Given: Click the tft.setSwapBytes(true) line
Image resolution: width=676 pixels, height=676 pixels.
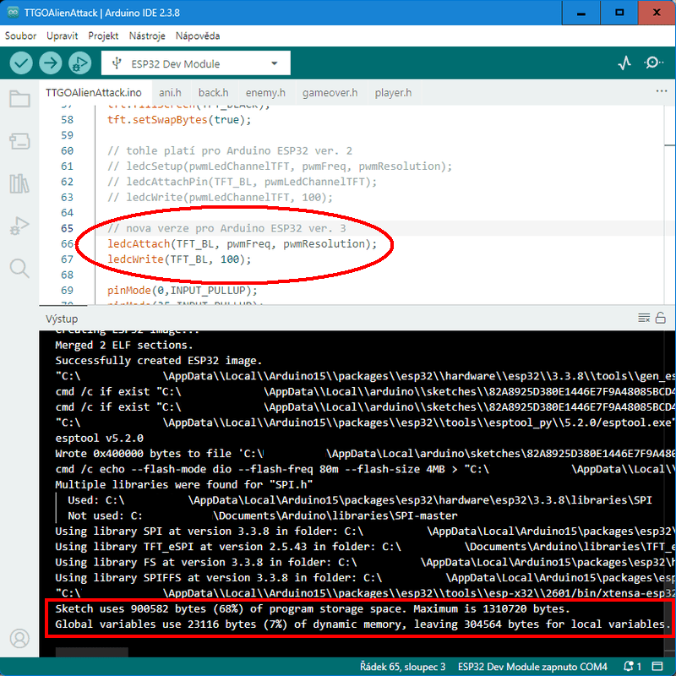Looking at the screenshot, I should point(179,120).
